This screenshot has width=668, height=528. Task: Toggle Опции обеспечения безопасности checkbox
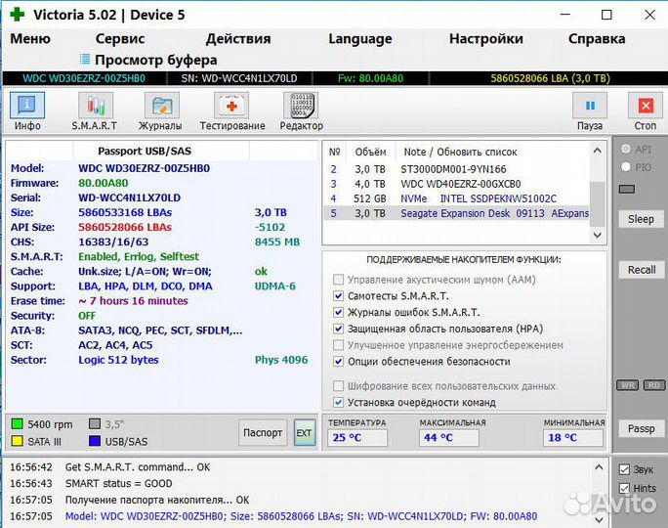tap(338, 361)
